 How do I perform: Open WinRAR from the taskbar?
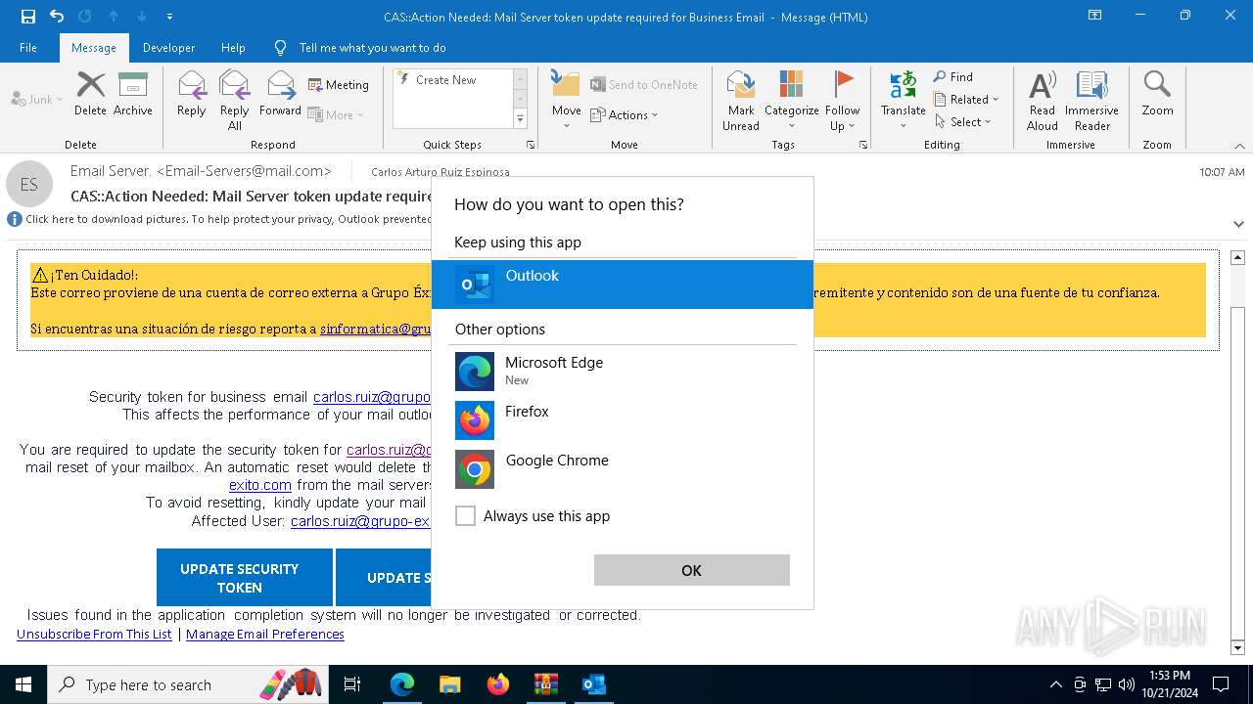(x=545, y=684)
